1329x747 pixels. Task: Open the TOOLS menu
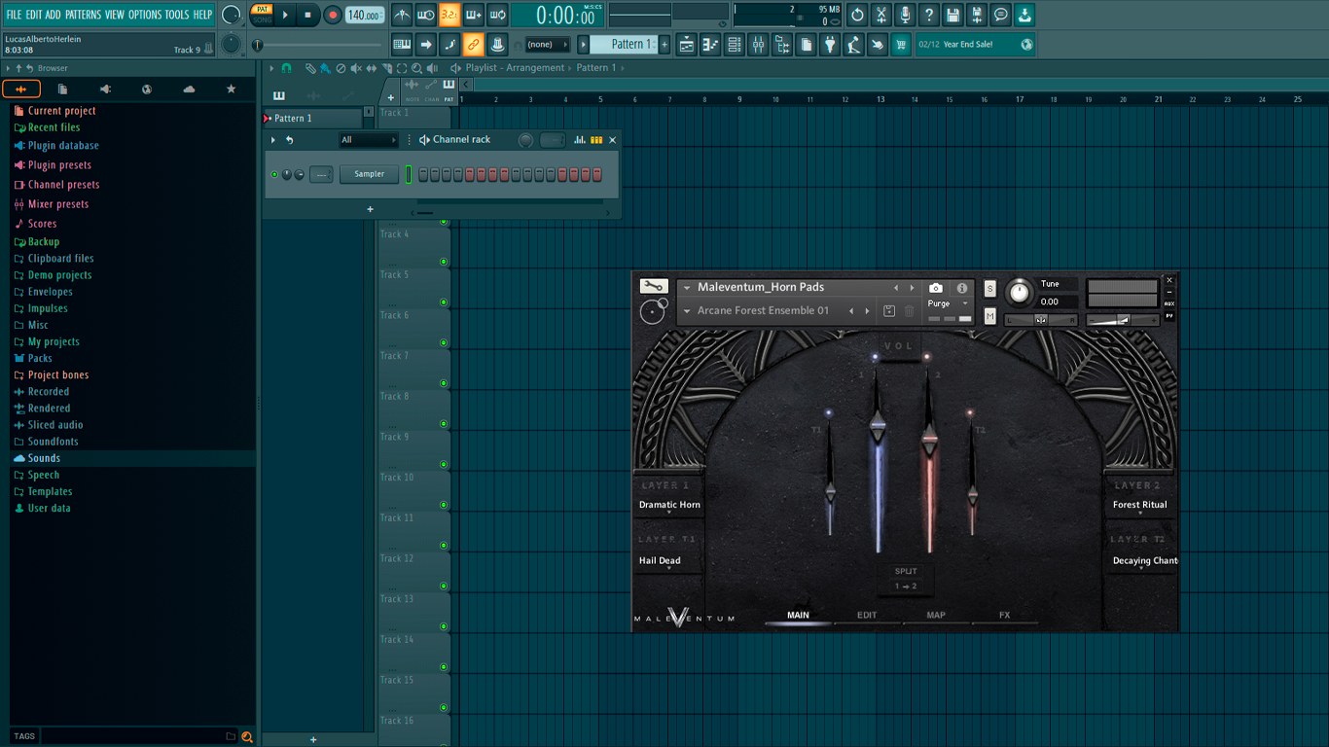click(x=177, y=15)
